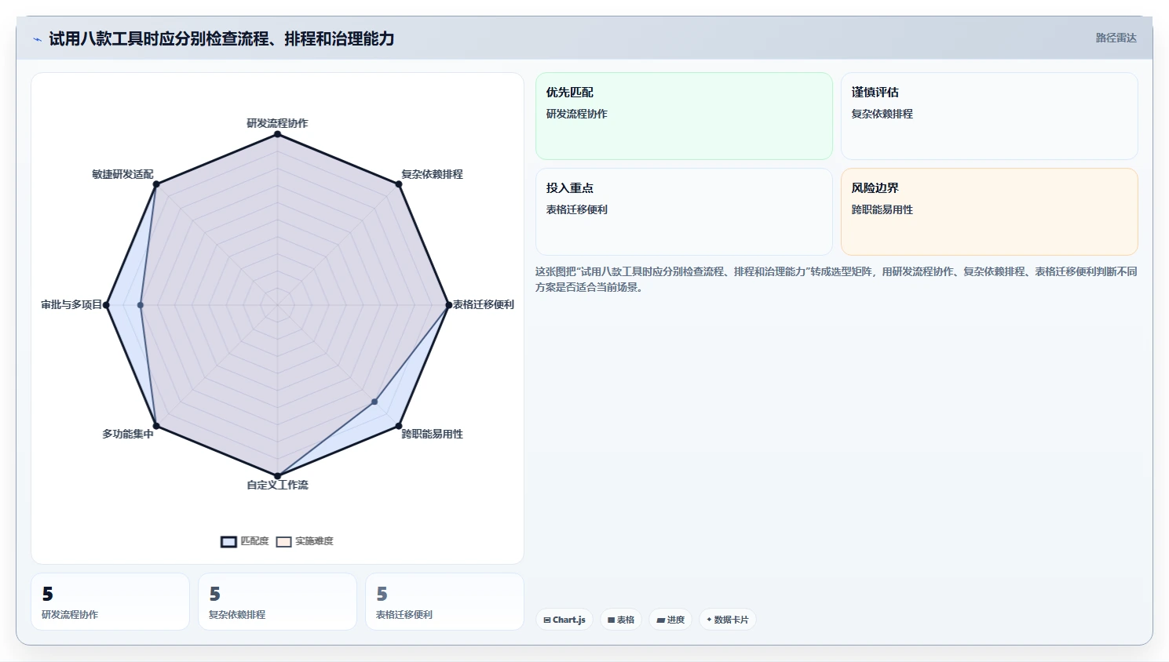The height and width of the screenshot is (662, 1169).
Task: Click 复杂依赖排程 text inside 谨慎评估 card
Action: coord(882,114)
